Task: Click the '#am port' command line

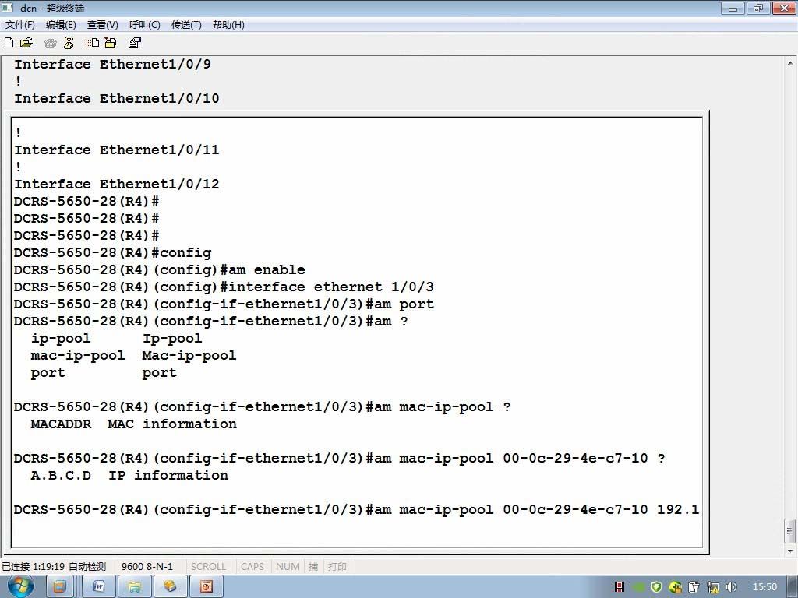Action: 224,304
